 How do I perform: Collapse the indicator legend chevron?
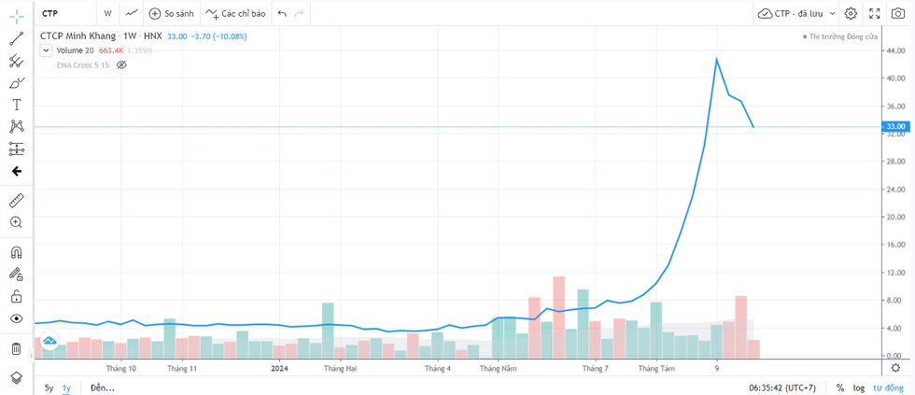tap(46, 50)
